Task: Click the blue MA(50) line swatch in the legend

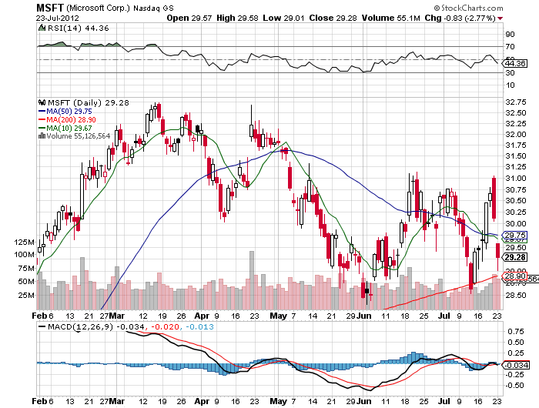Action: pos(42,112)
